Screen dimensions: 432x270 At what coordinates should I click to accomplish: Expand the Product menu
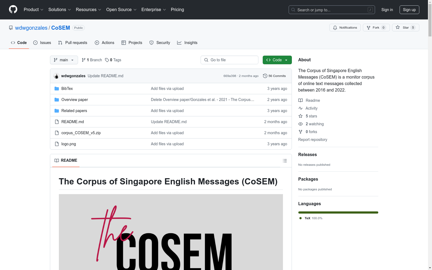(33, 9)
